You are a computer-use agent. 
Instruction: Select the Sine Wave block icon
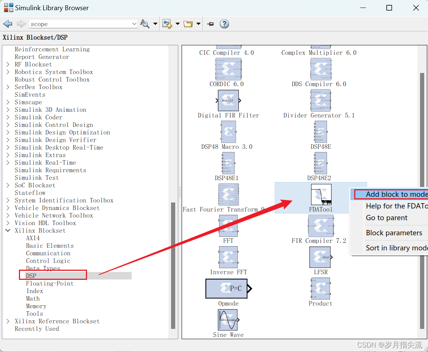pos(229,320)
